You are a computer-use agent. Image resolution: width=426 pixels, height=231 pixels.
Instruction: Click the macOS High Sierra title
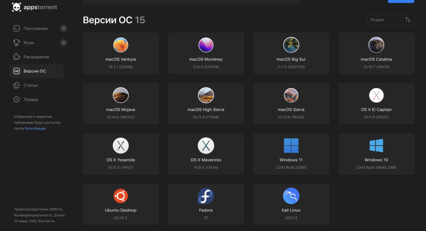pos(206,109)
